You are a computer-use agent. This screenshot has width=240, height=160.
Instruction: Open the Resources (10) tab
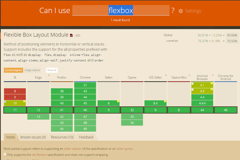click(62, 137)
